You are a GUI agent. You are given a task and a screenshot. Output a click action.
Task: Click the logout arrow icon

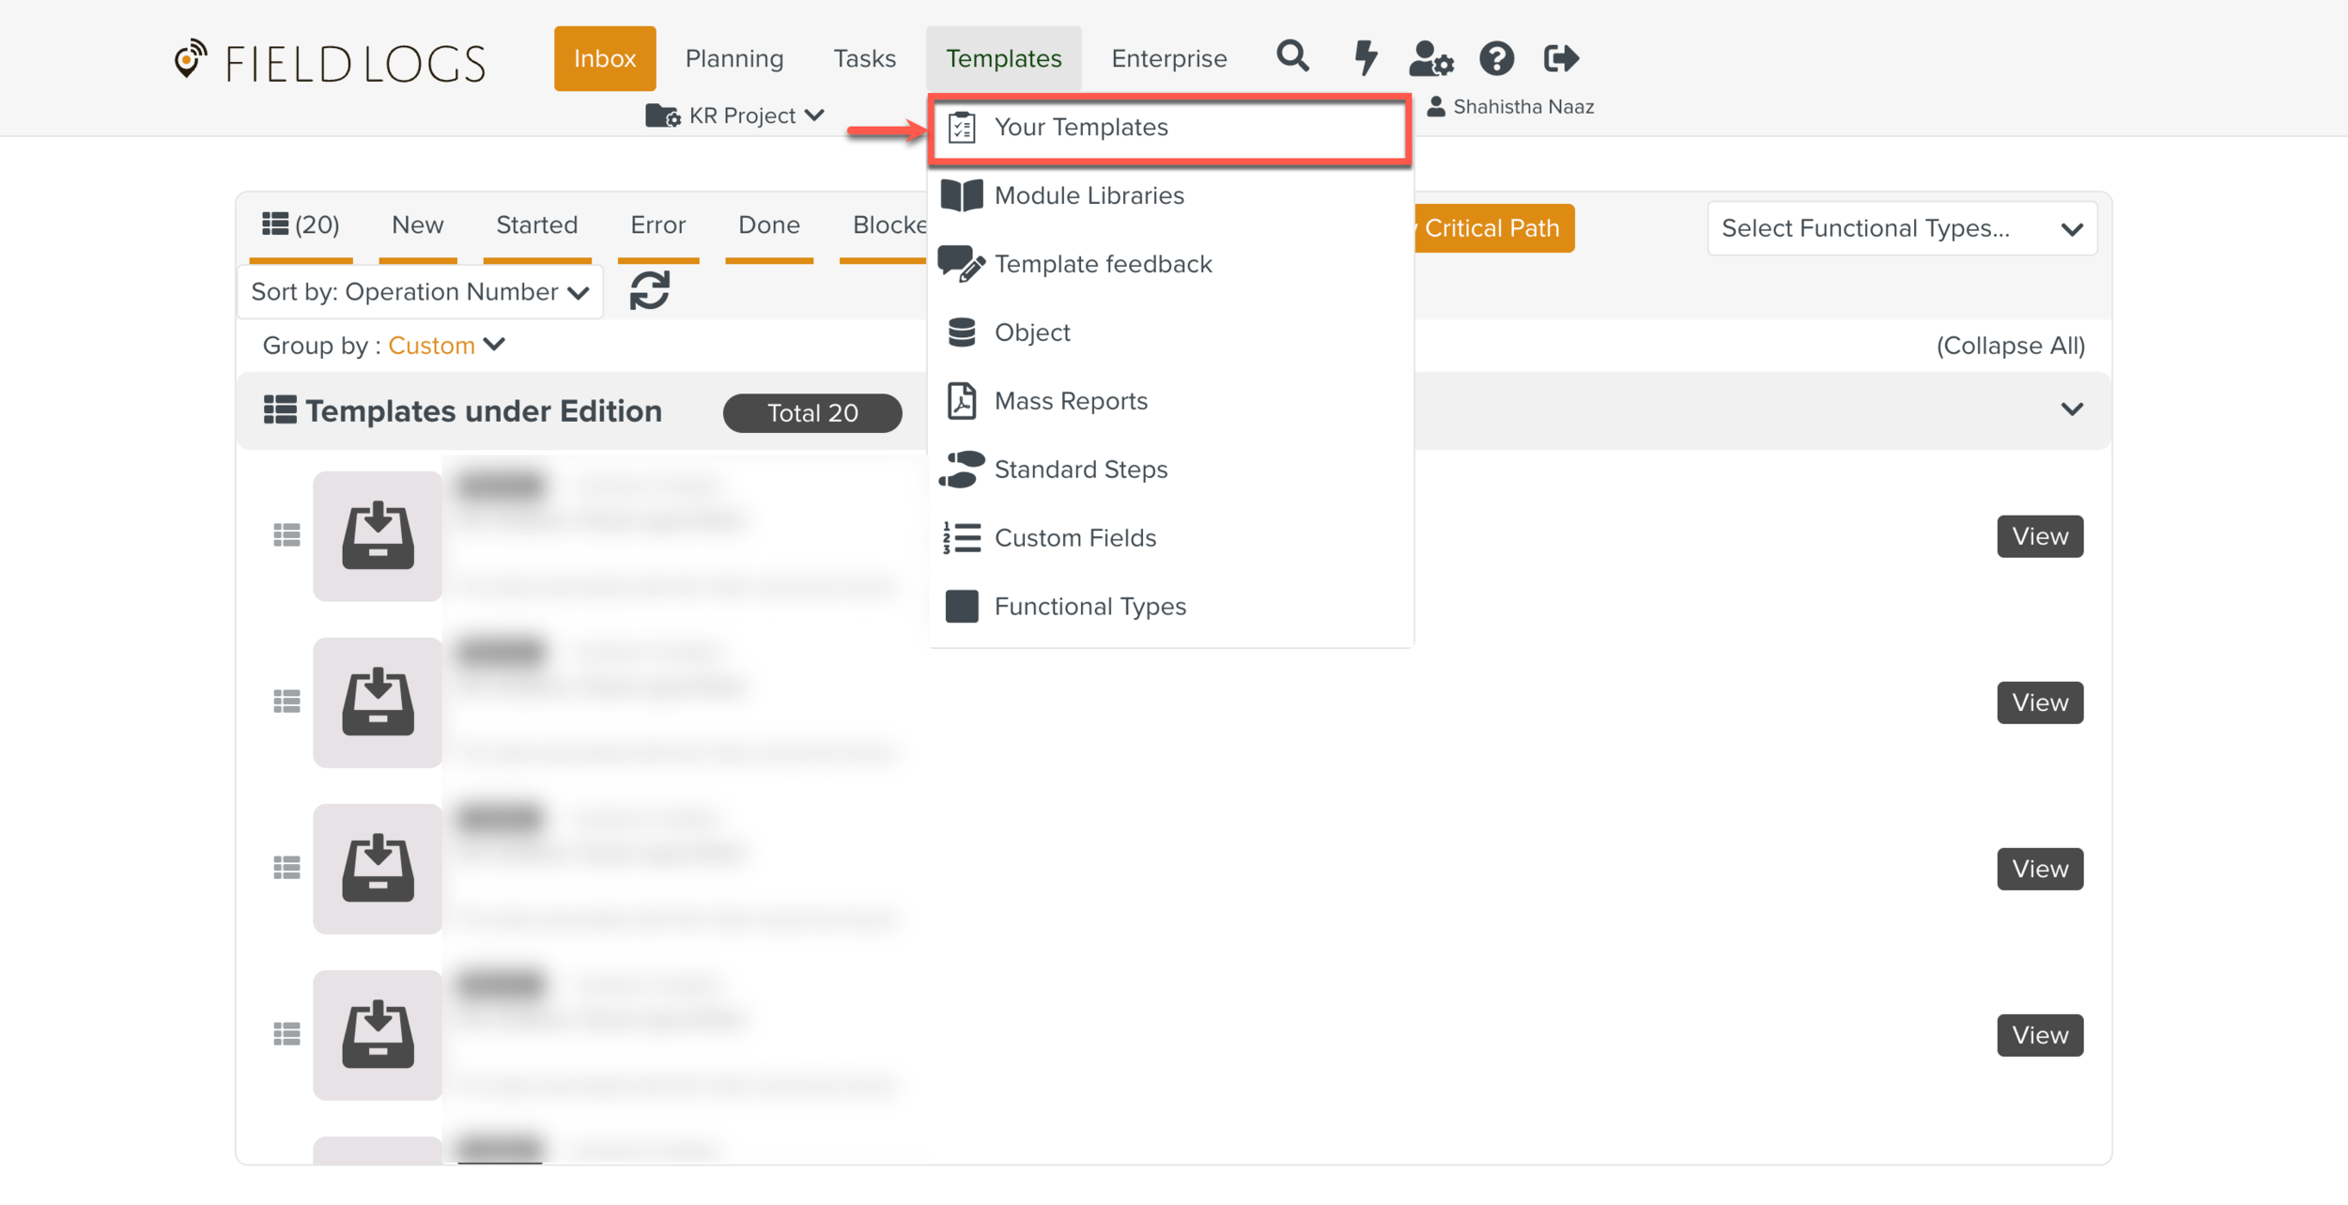pyautogui.click(x=1561, y=58)
